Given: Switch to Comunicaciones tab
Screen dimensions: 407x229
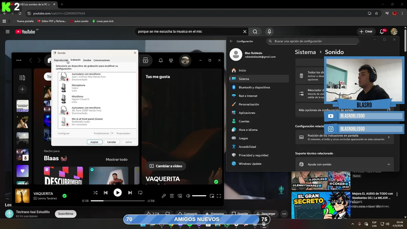Looking at the screenshot, I should coord(101,60).
